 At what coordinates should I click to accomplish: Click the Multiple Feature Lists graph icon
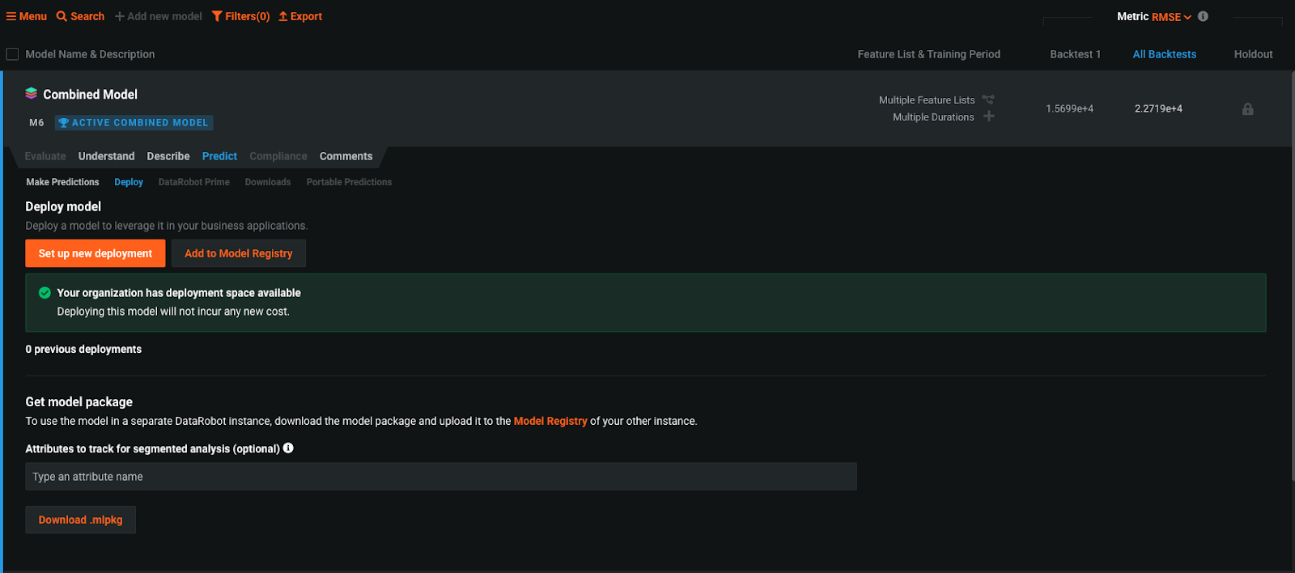(988, 100)
